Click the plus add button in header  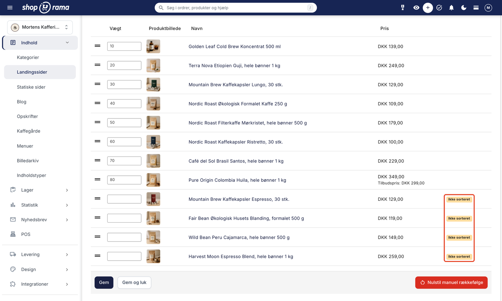pyautogui.click(x=428, y=8)
